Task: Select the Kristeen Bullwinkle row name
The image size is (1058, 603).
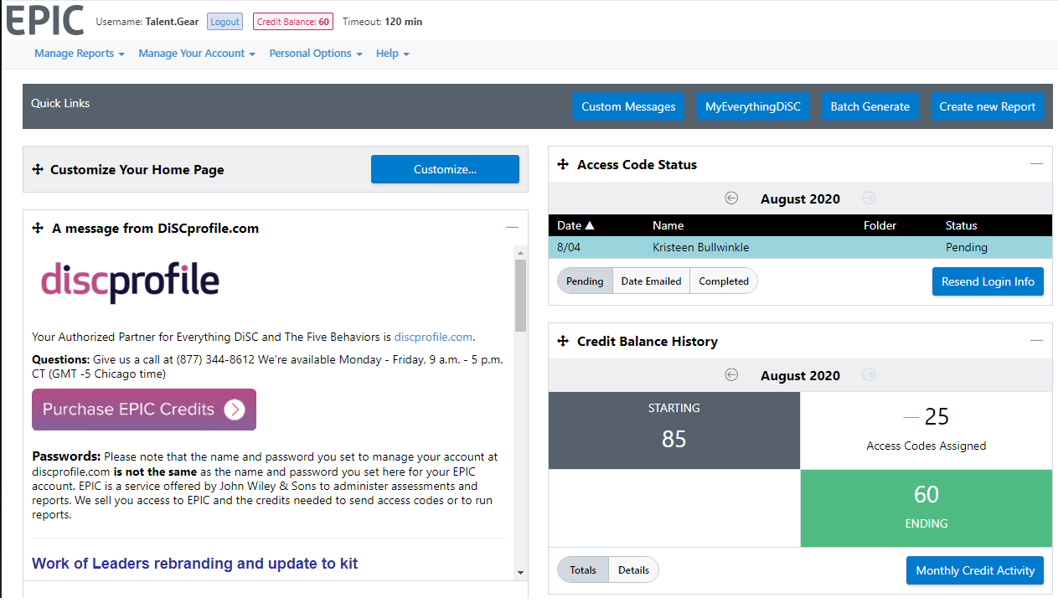Action: (700, 247)
